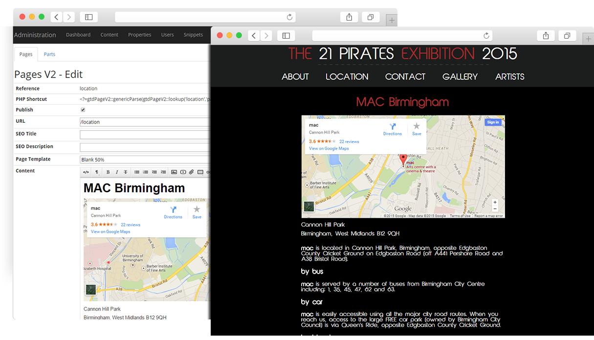Reload the page in the Administration browser window
The width and height of the screenshot is (594, 340).
289,17
